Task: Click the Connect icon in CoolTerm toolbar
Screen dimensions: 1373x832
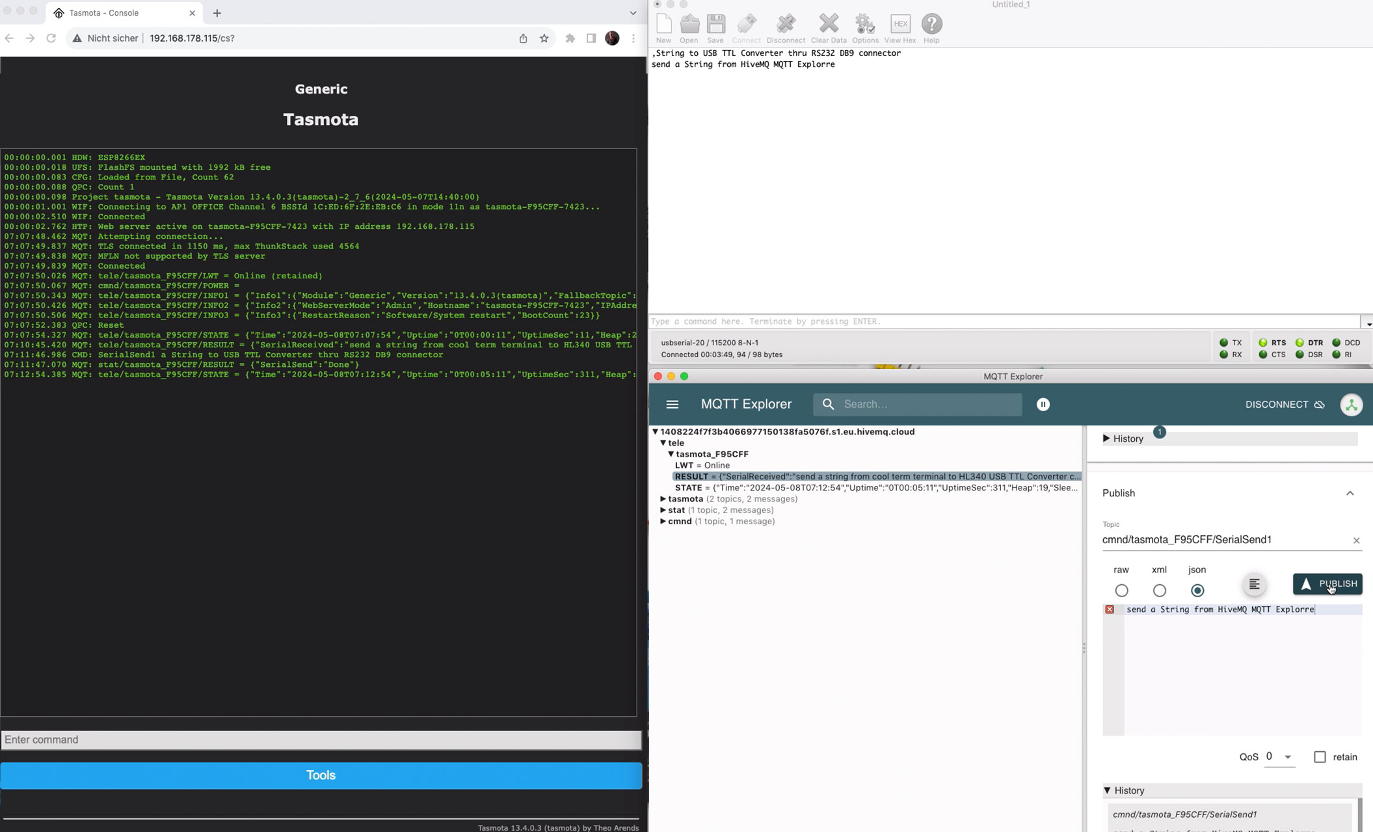Action: click(x=746, y=25)
